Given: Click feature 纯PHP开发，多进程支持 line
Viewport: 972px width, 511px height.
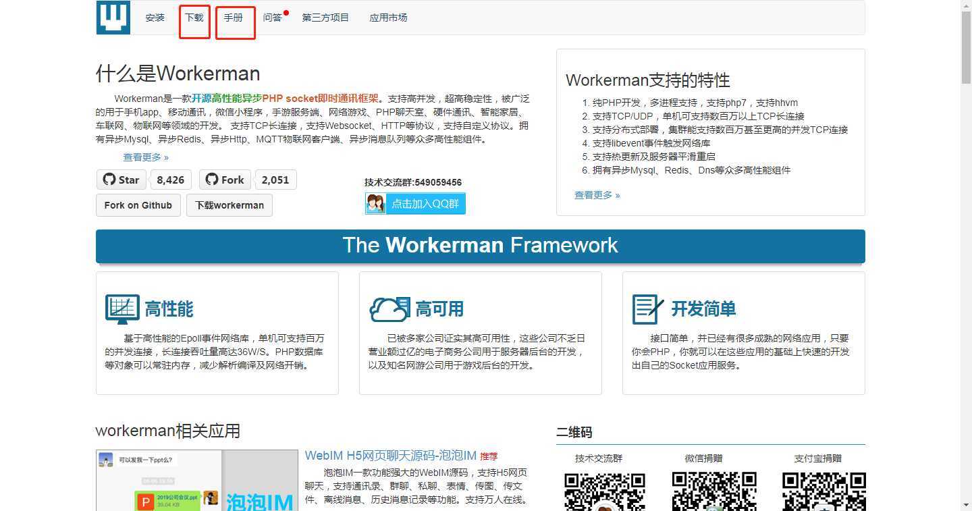Looking at the screenshot, I should tap(695, 103).
